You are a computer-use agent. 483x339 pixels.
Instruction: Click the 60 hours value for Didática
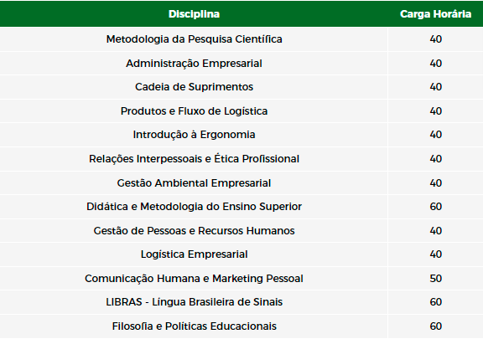coord(435,207)
